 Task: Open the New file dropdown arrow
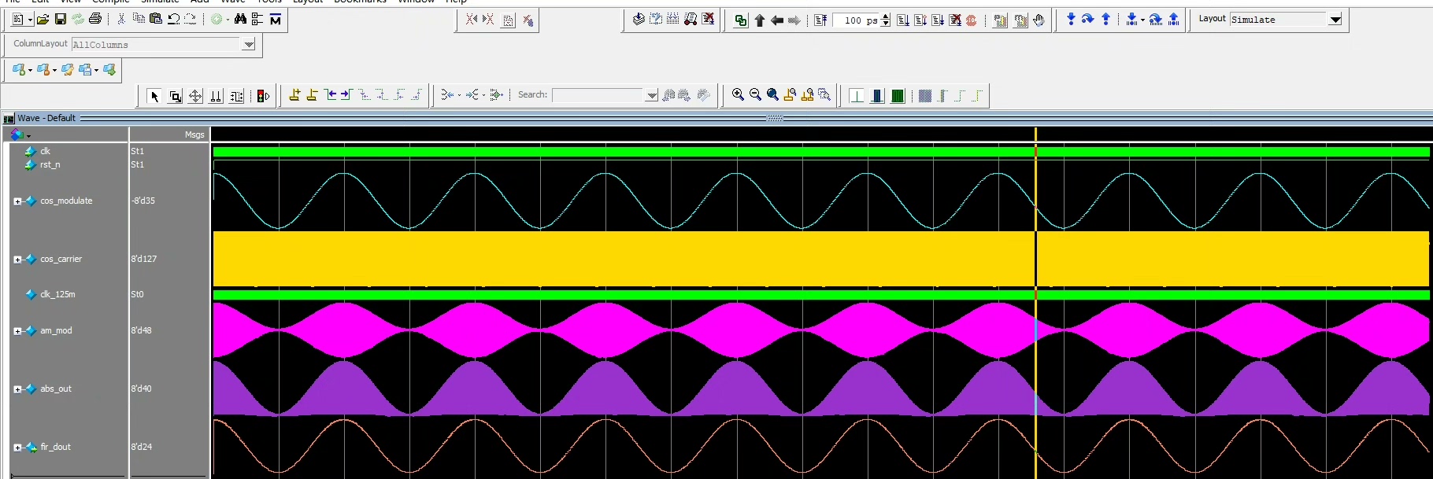tap(30, 20)
